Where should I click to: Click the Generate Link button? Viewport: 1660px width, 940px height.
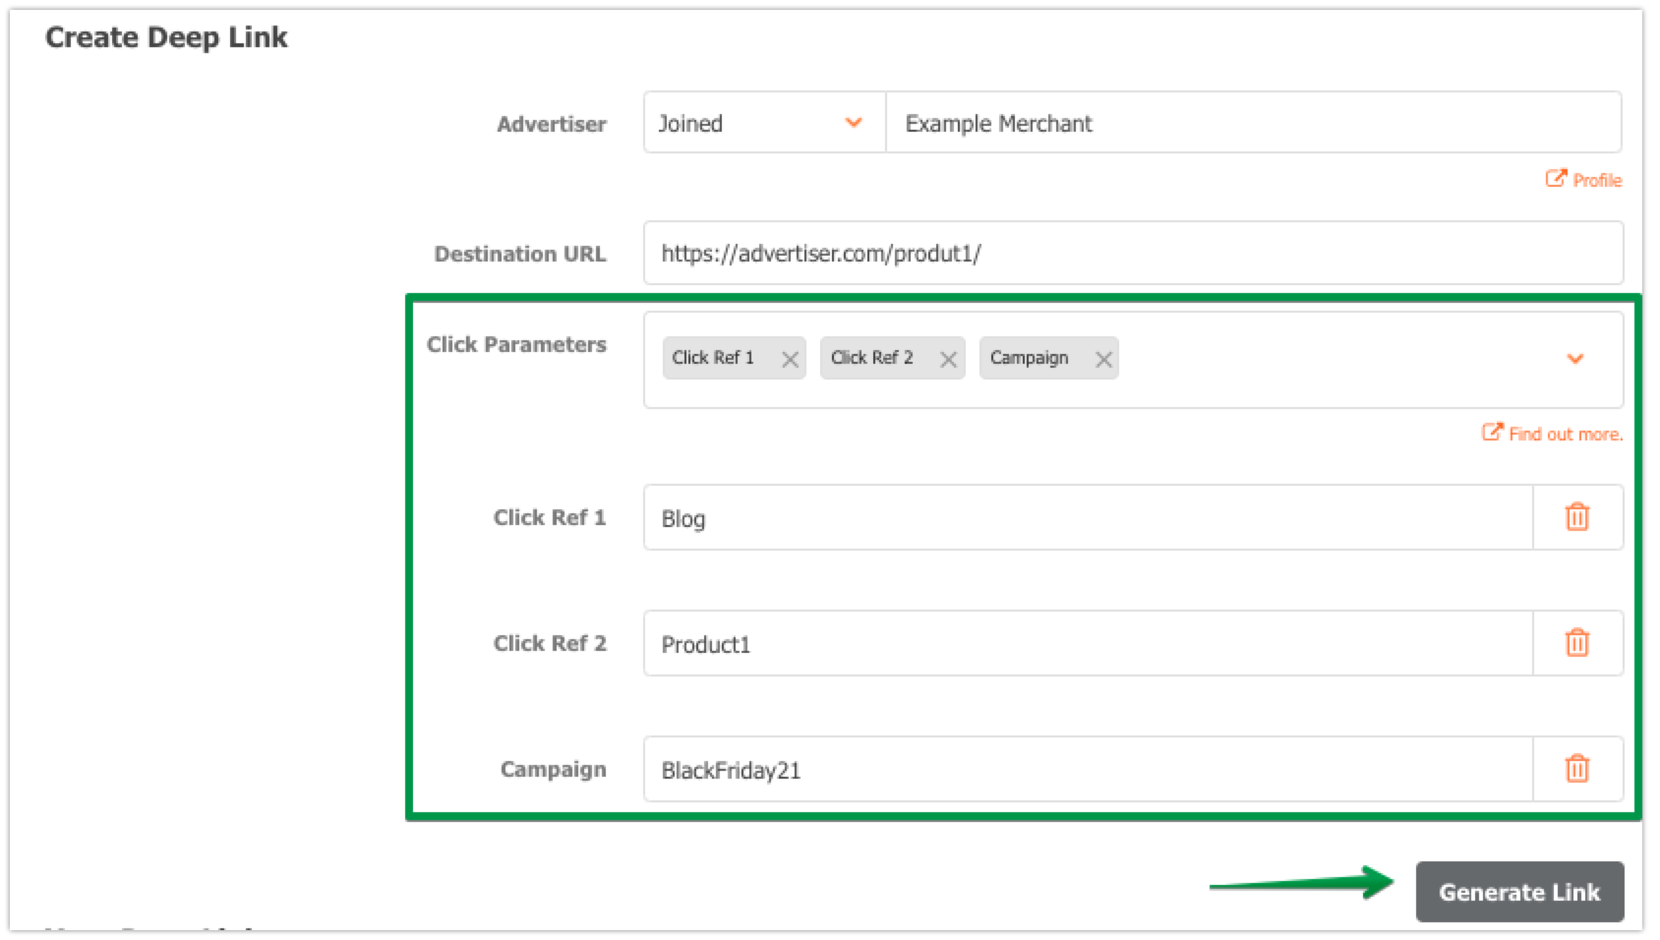coord(1519,892)
